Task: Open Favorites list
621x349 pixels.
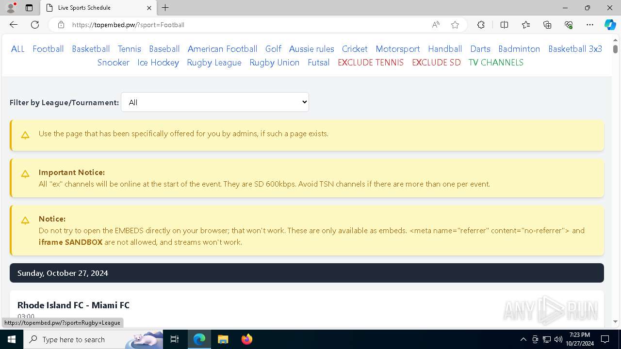Action: tap(526, 25)
